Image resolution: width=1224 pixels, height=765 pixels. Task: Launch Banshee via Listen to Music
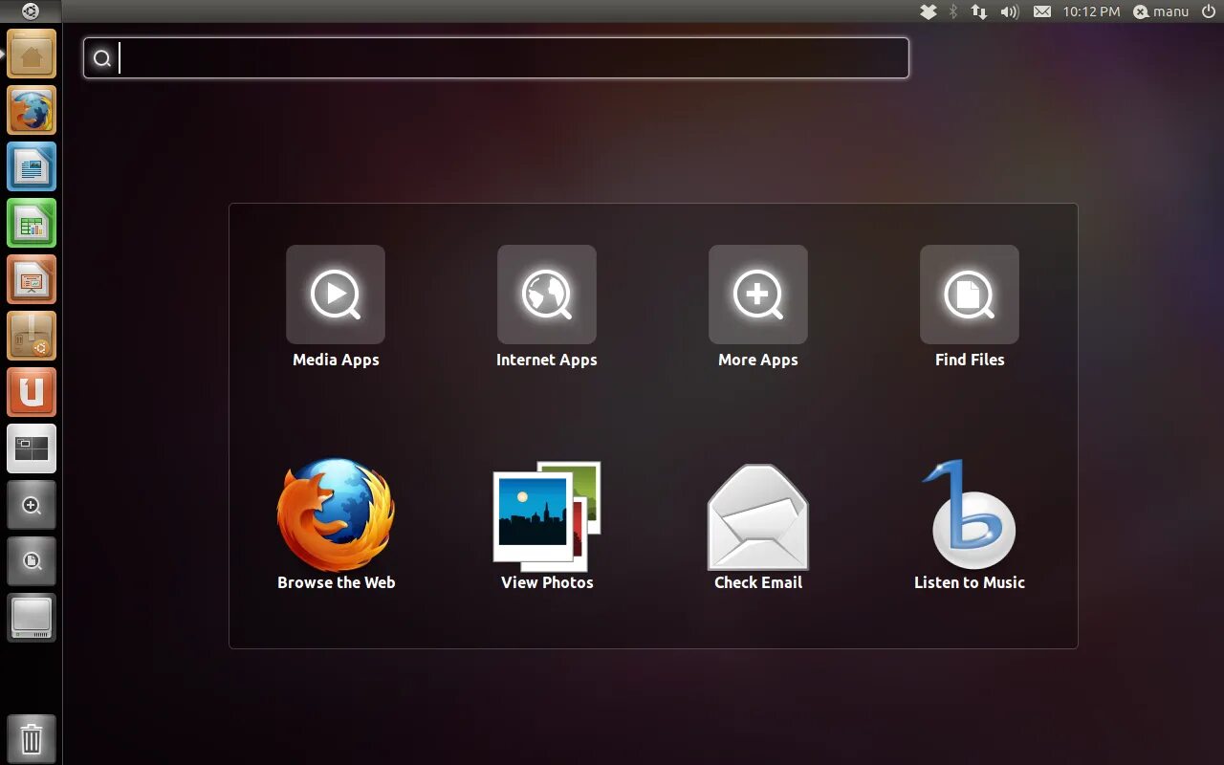click(x=970, y=524)
